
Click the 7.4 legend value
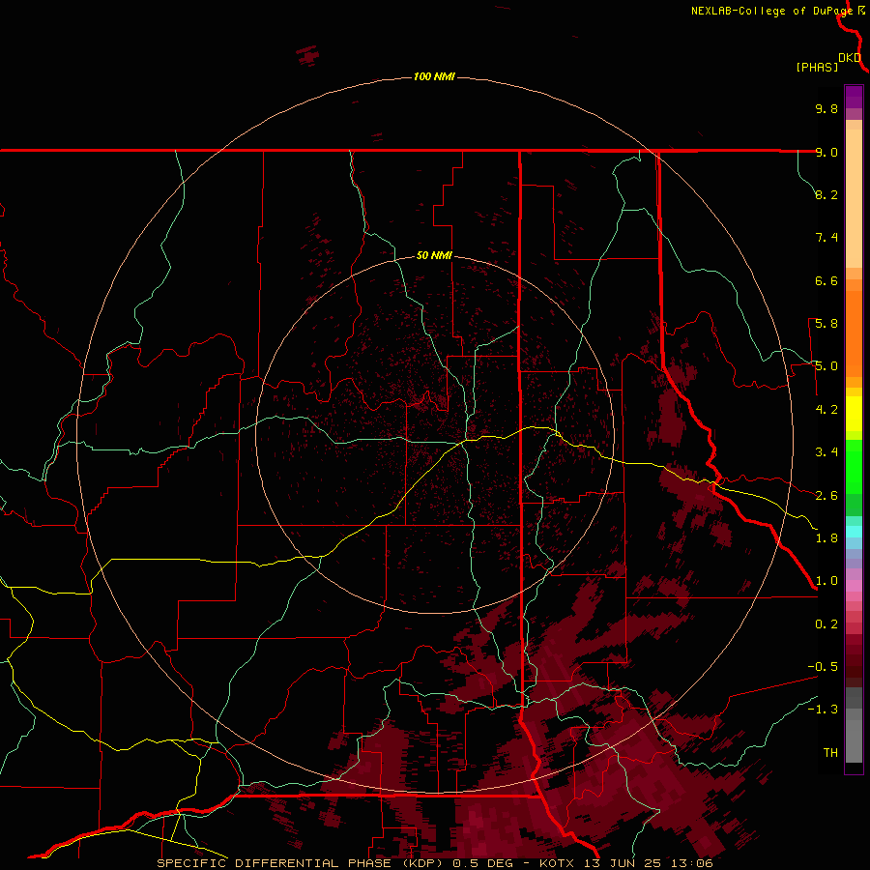click(826, 238)
